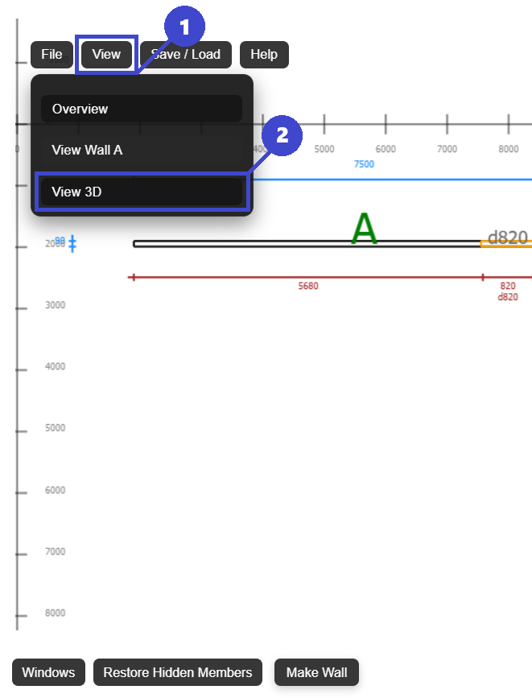532x698 pixels.
Task: Click step badge number 1
Action: pyautogui.click(x=185, y=28)
